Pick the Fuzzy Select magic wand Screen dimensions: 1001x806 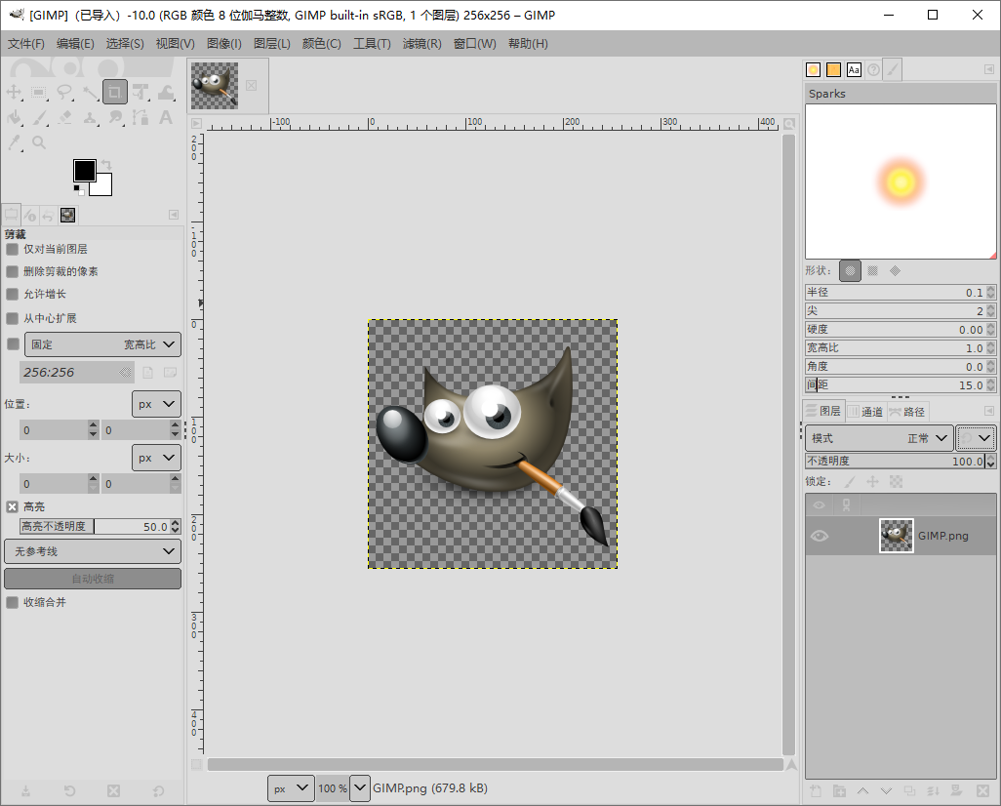tap(91, 93)
